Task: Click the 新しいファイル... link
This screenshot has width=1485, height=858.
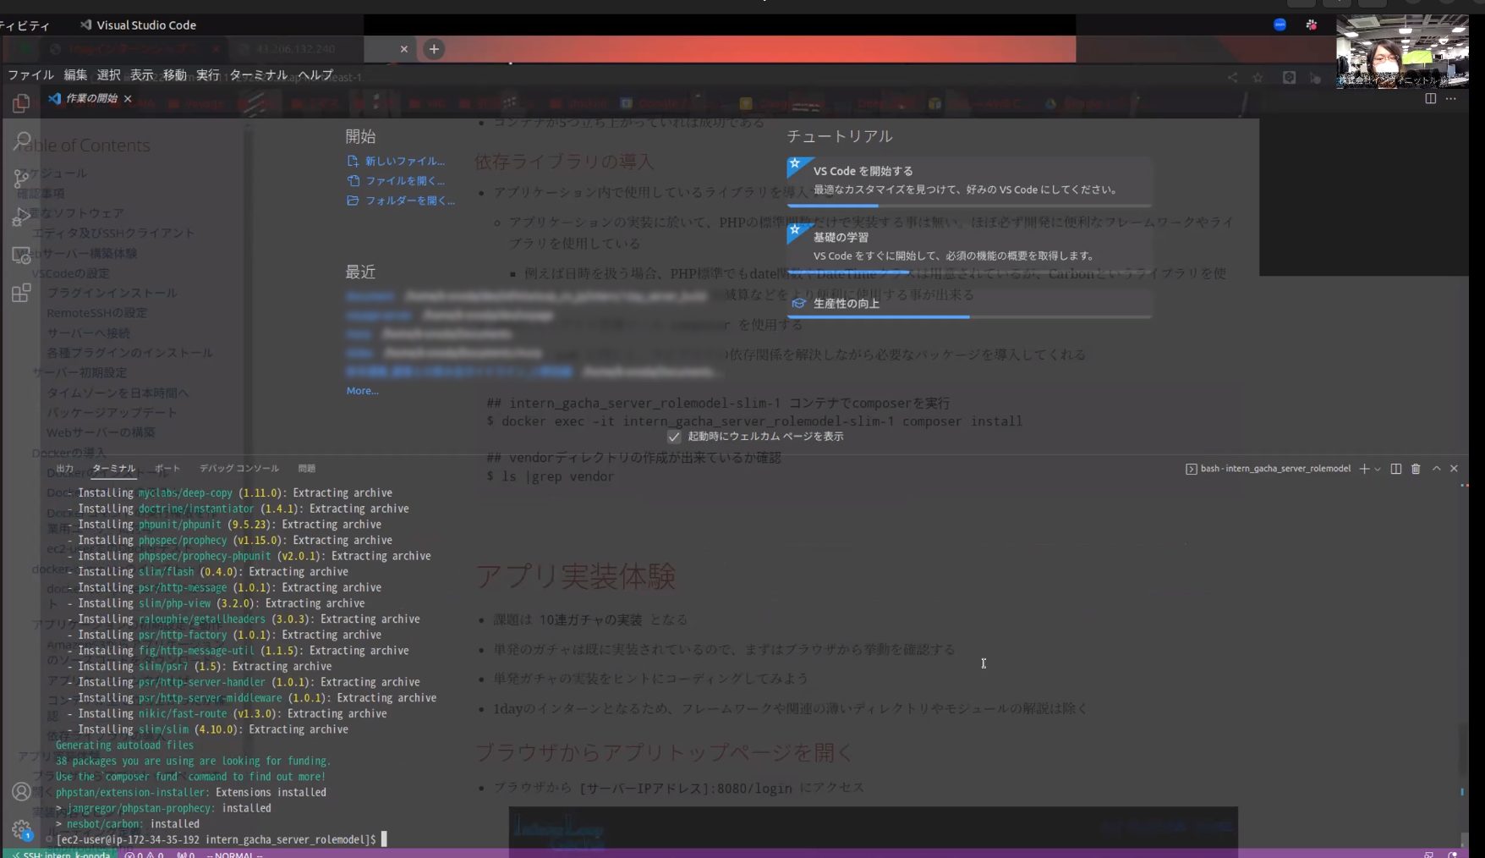Action: pyautogui.click(x=396, y=161)
